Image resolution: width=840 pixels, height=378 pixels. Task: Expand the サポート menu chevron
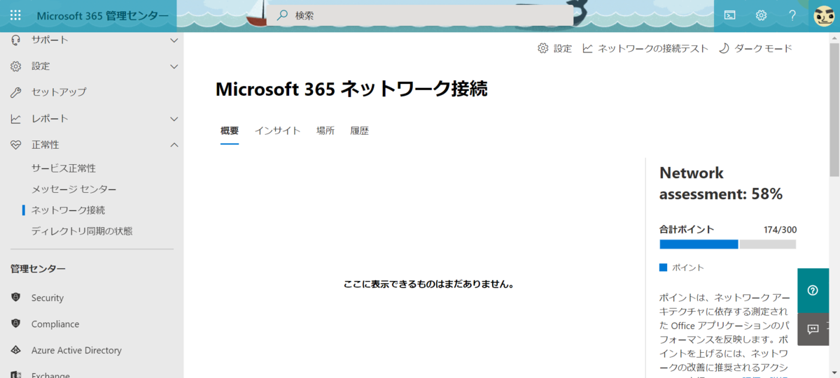click(174, 40)
